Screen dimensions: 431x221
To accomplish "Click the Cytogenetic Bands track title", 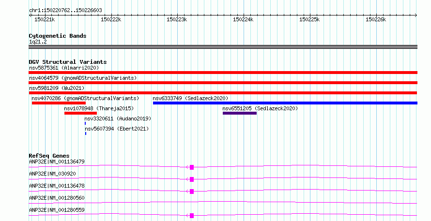I will pos(58,36).
